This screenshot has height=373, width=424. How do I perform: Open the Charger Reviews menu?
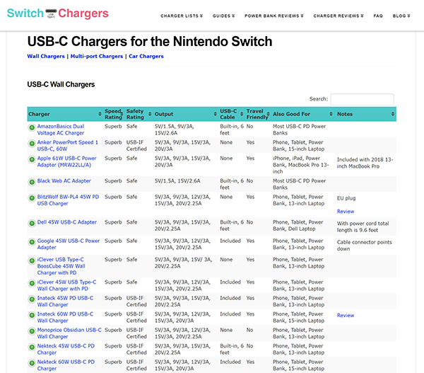[x=338, y=16]
